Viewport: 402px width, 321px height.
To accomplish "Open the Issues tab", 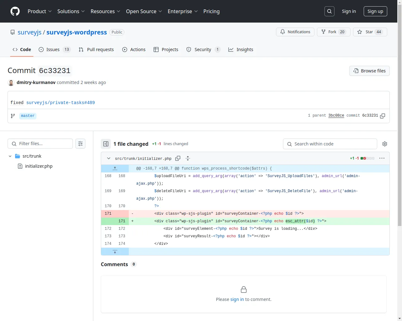I will (55, 50).
